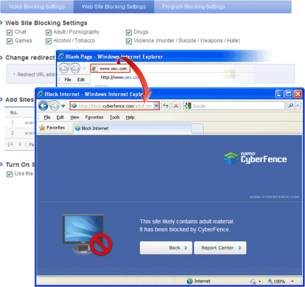Click the Google search provider icon
Screen dimensions: 305x287
tap(188, 106)
